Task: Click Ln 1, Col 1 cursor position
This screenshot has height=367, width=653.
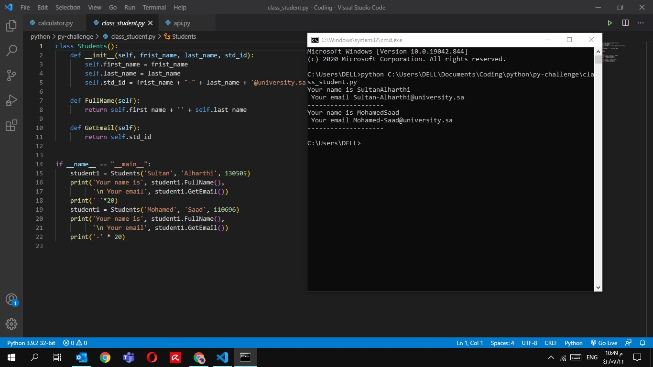Action: [x=470, y=343]
